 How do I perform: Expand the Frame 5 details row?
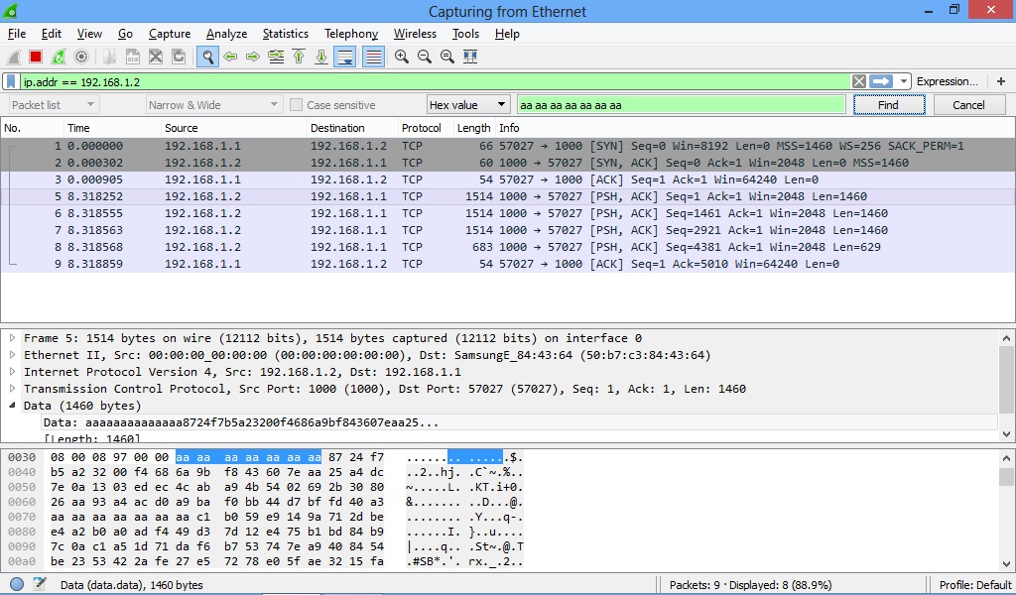[x=12, y=338]
